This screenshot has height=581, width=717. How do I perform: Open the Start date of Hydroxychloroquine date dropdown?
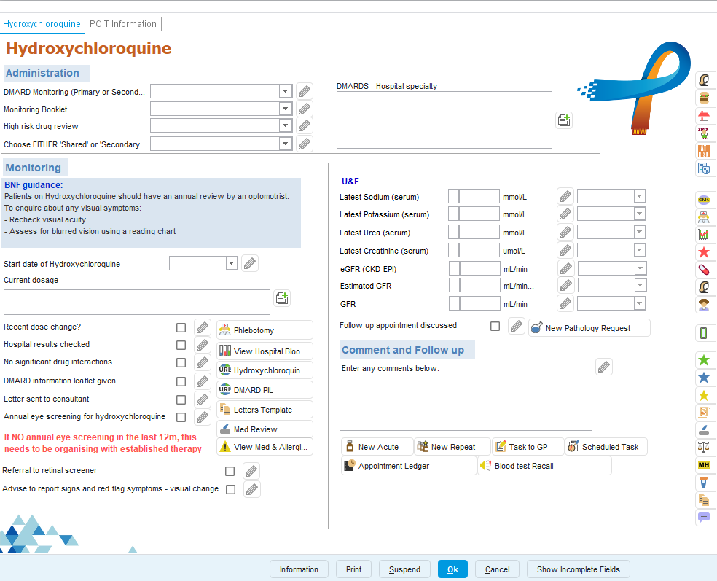tap(232, 263)
